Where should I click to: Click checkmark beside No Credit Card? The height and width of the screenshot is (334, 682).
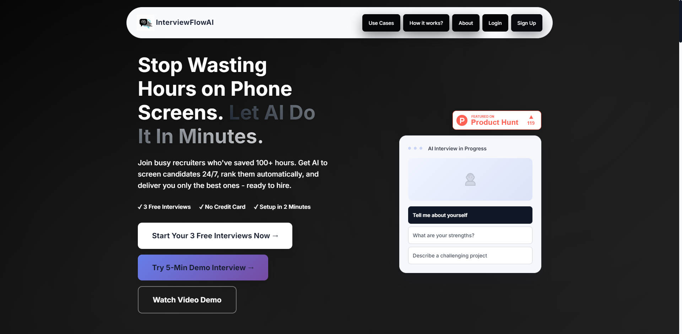[x=201, y=207]
